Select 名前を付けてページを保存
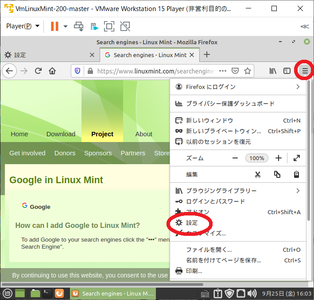 (238, 260)
